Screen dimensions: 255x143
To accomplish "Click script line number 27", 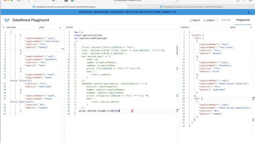I will click(69, 111).
